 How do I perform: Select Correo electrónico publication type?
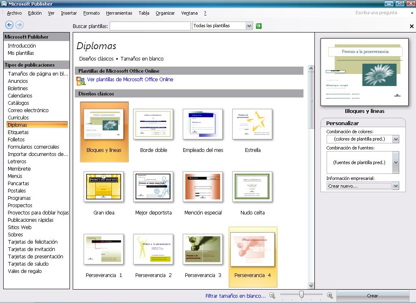28,110
